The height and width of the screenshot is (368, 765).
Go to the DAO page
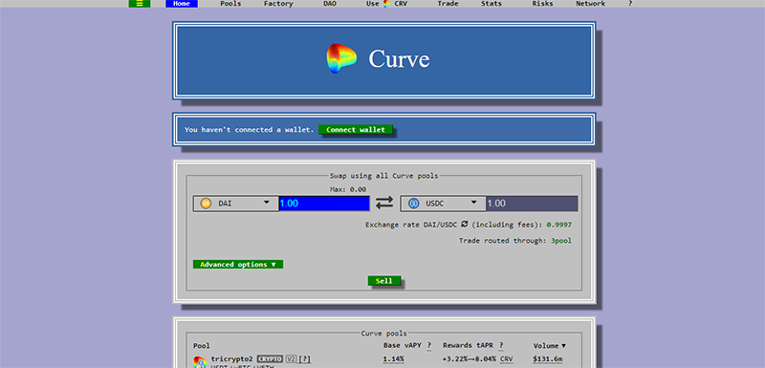pyautogui.click(x=330, y=4)
